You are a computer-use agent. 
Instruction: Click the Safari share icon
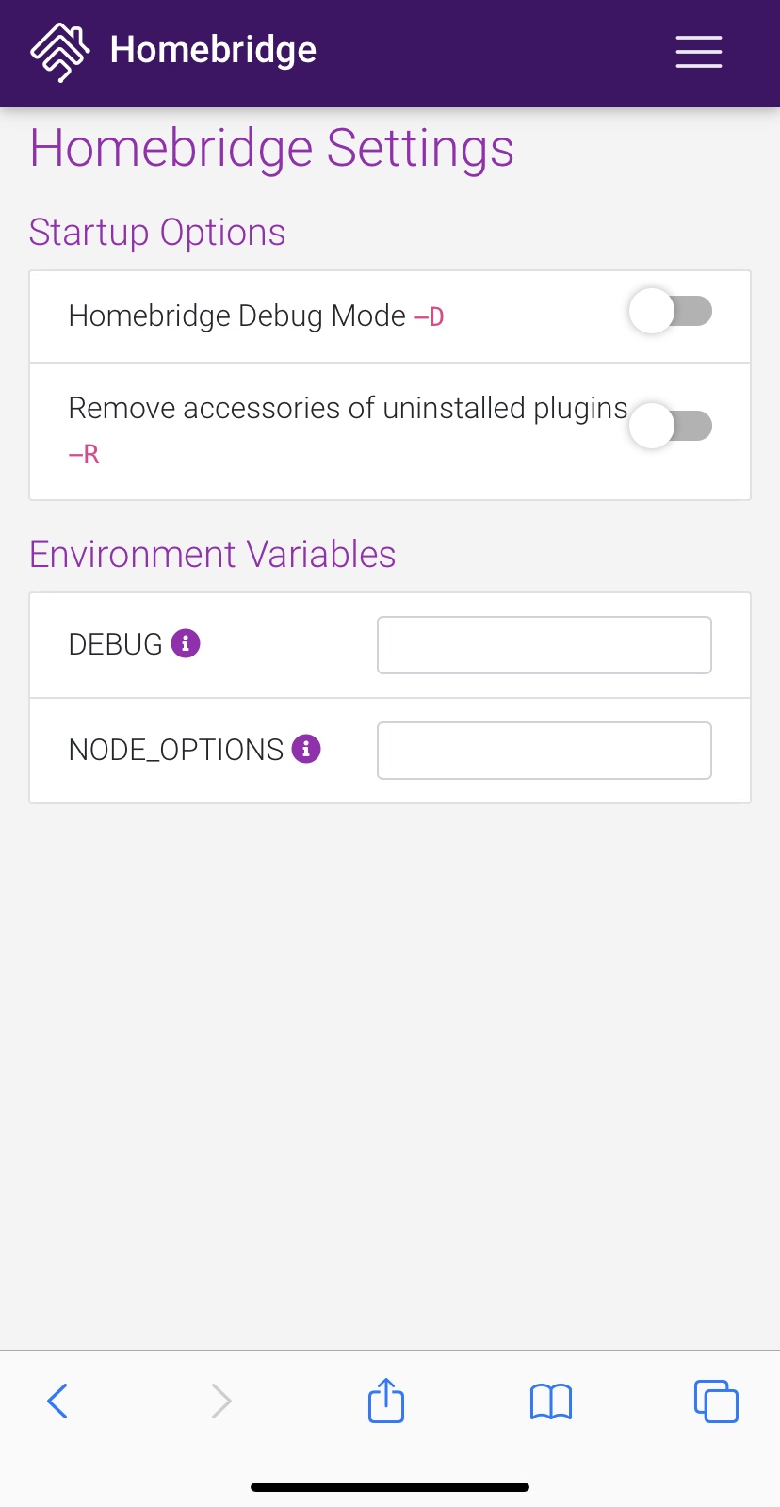[384, 1401]
